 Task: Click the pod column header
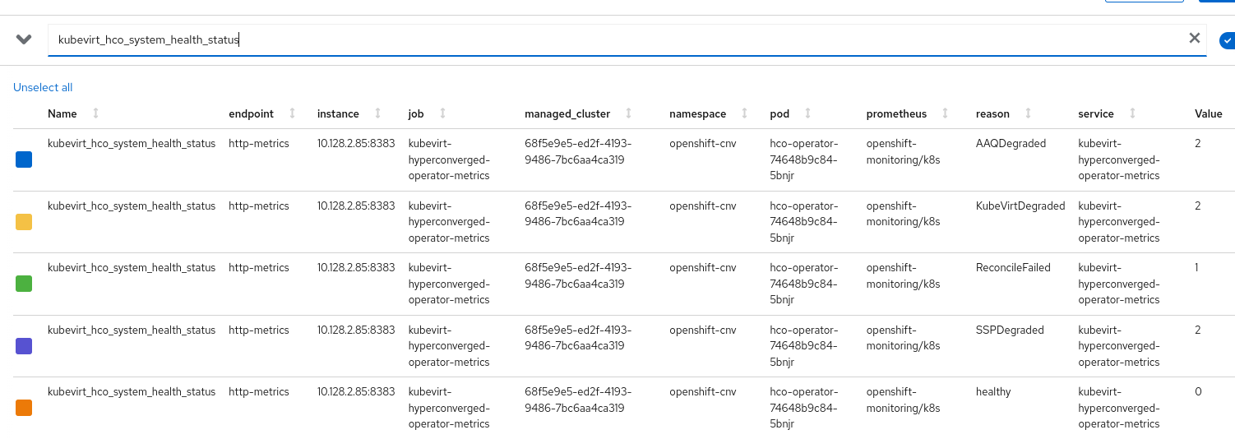coord(779,113)
